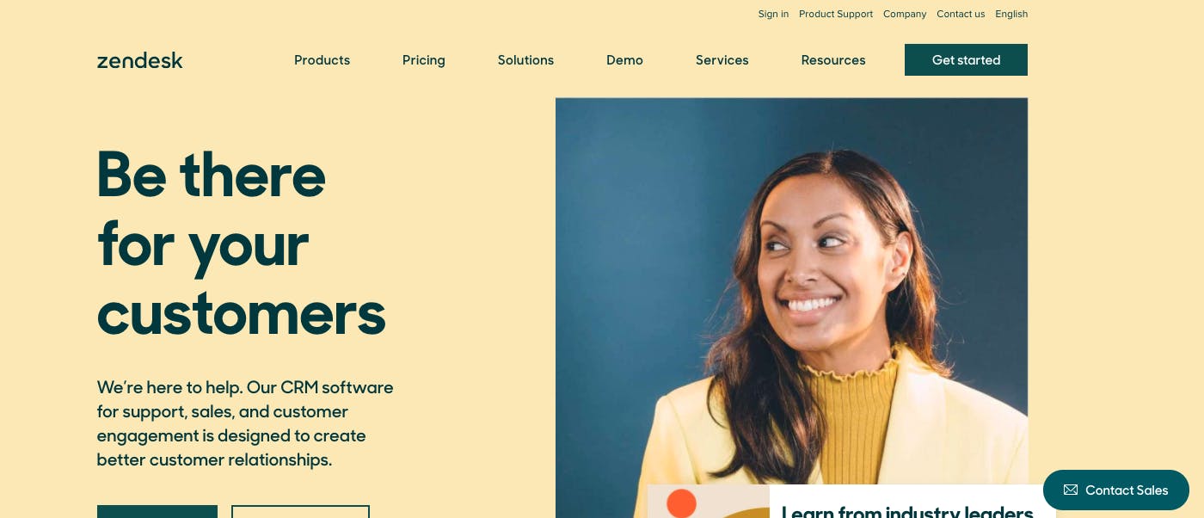Click the hero photo of smiling woman
This screenshot has height=518, width=1204.
(x=791, y=291)
